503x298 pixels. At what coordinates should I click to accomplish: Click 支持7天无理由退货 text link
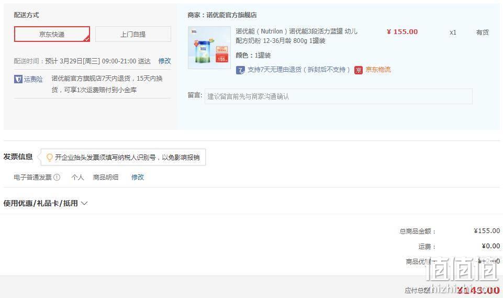pyautogui.click(x=299, y=70)
